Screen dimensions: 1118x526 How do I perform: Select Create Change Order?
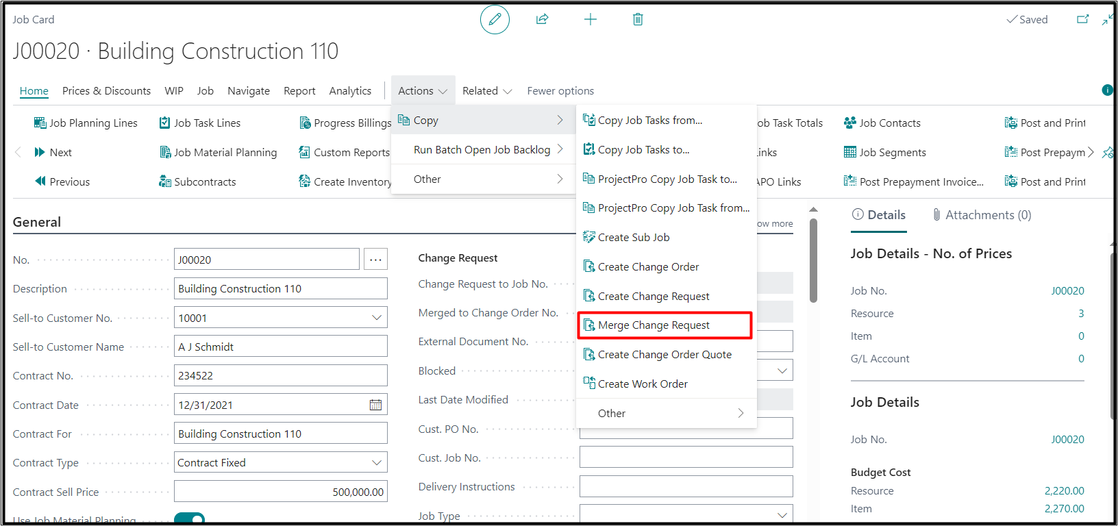tap(667, 266)
